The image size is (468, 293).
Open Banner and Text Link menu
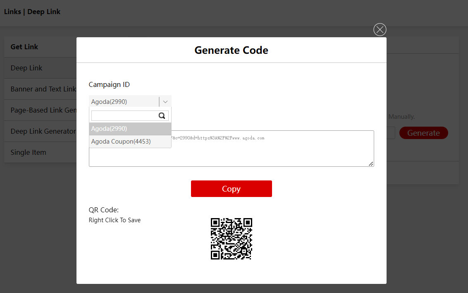40,89
